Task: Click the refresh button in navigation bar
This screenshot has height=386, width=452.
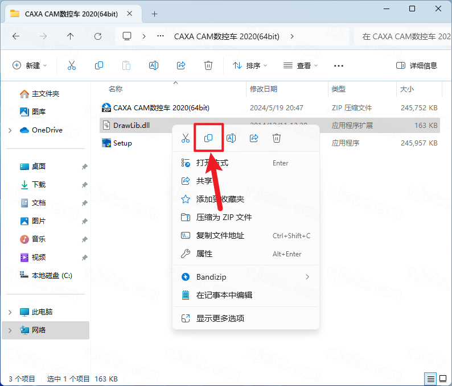Action: pyautogui.click(x=98, y=36)
